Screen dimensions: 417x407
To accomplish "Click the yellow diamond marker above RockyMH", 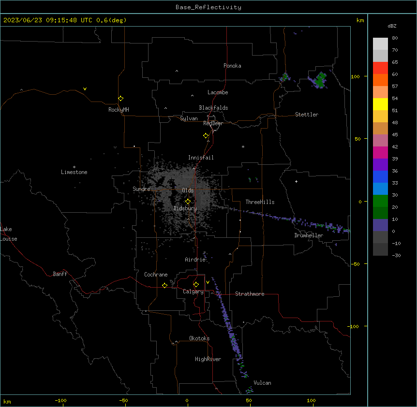I will [120, 98].
